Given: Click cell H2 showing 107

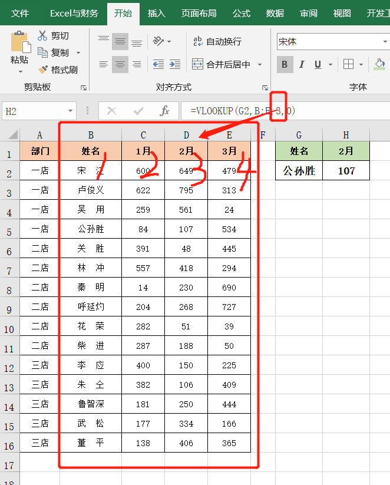Looking at the screenshot, I should 346,170.
